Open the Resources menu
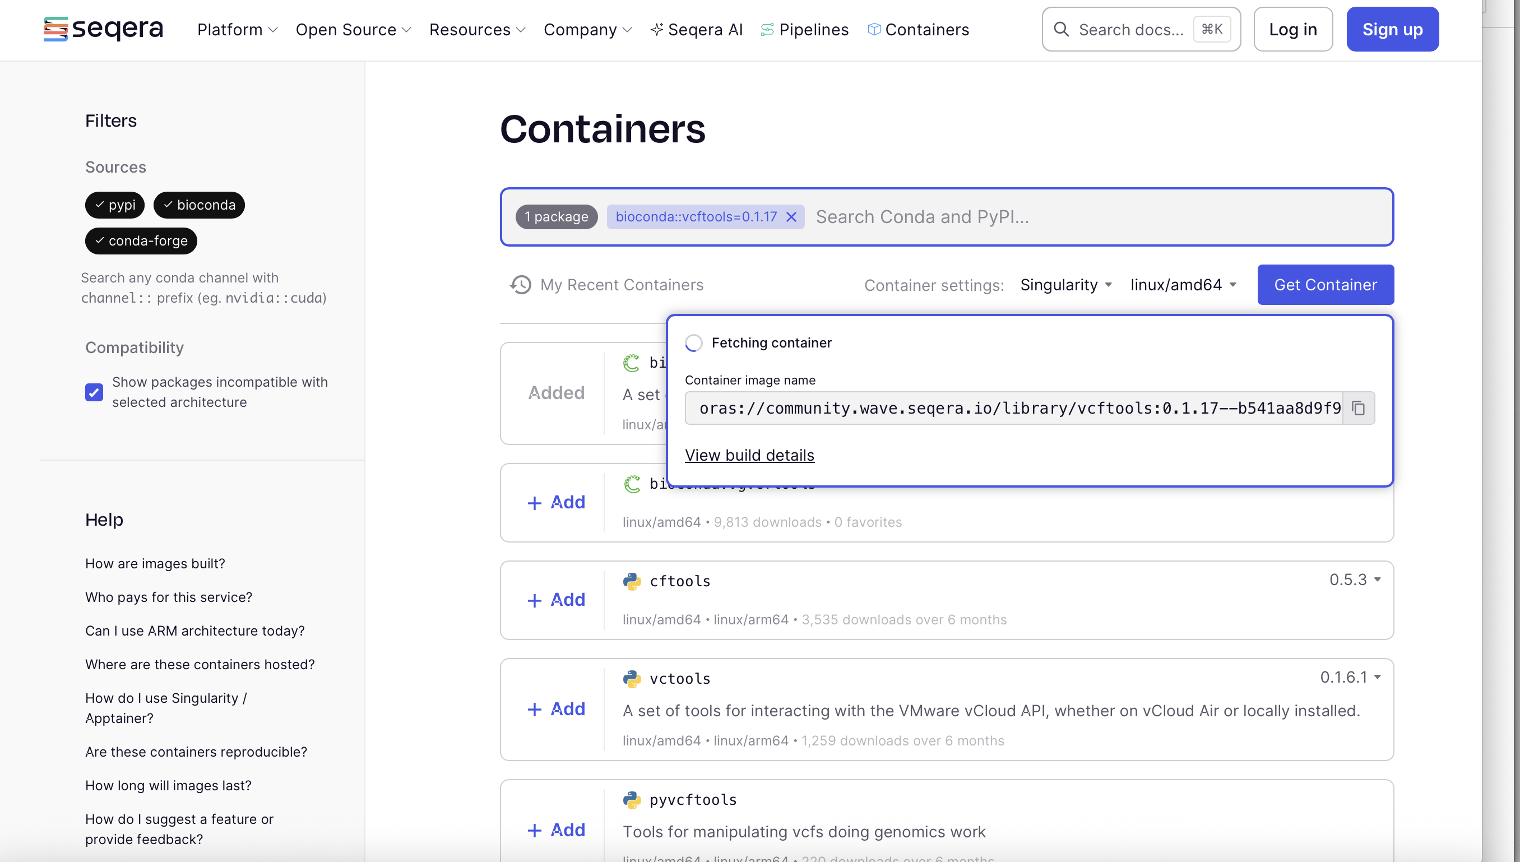 click(477, 29)
